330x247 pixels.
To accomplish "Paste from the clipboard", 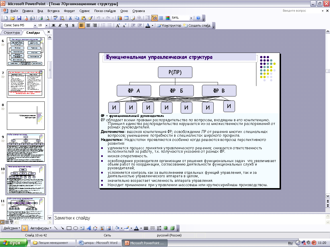I will [84, 18].
